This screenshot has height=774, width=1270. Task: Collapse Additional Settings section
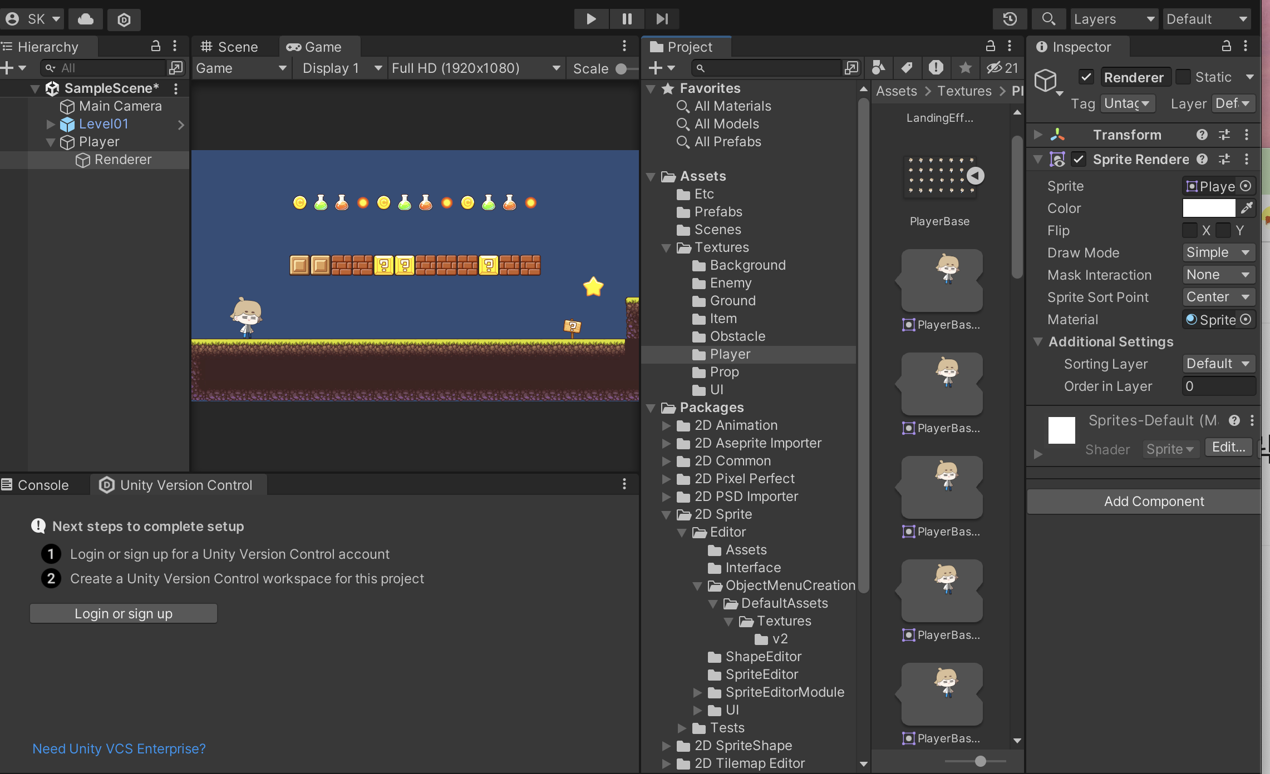point(1038,341)
